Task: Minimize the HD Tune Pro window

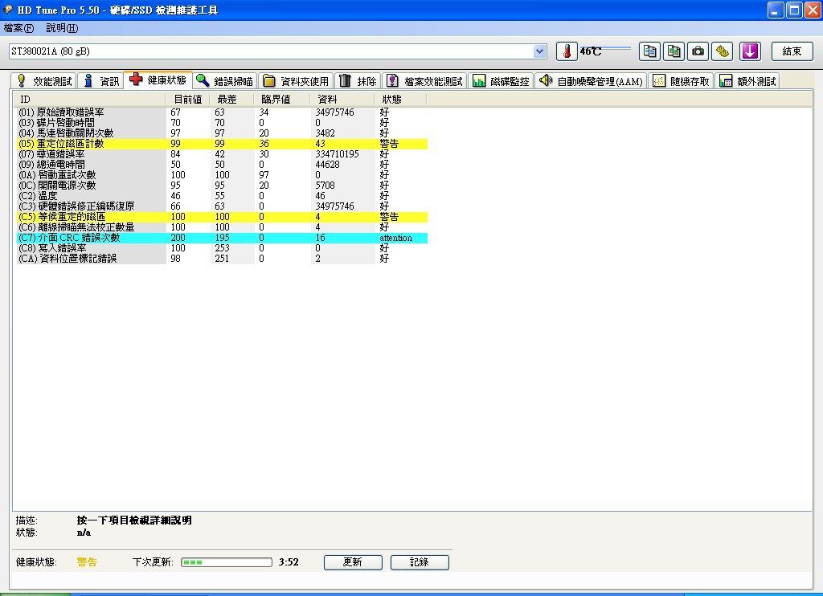Action: click(776, 10)
